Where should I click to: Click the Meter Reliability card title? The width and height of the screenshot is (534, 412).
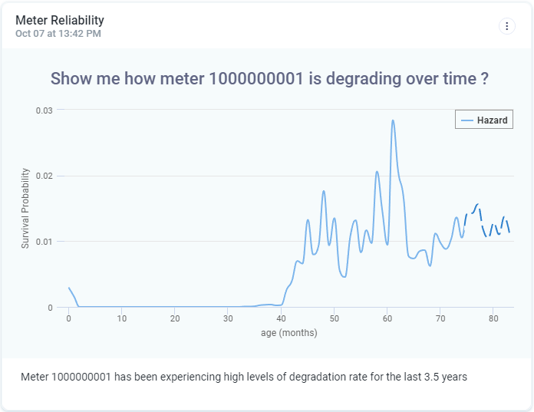click(60, 20)
